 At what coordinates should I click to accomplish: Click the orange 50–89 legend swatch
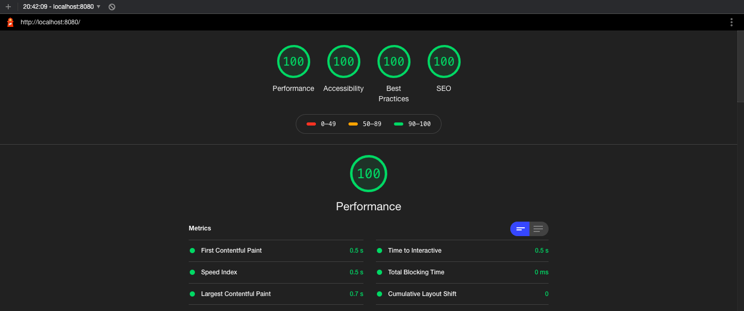click(352, 123)
